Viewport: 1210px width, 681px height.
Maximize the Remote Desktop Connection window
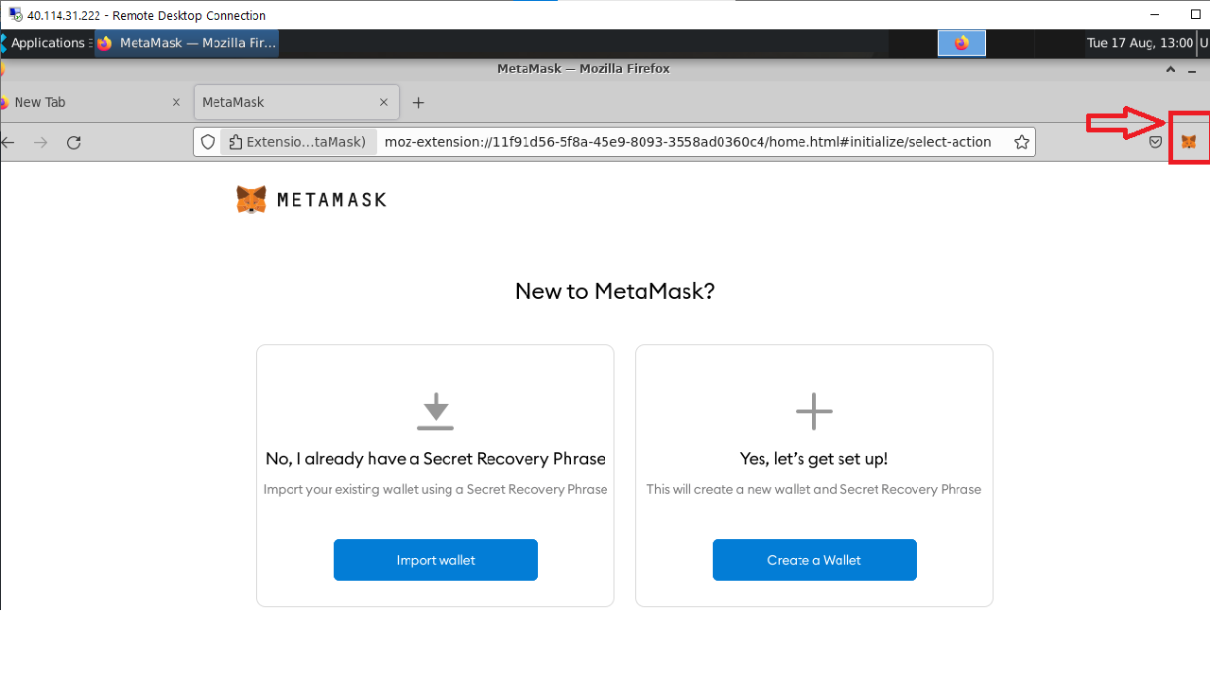pyautogui.click(x=1196, y=15)
